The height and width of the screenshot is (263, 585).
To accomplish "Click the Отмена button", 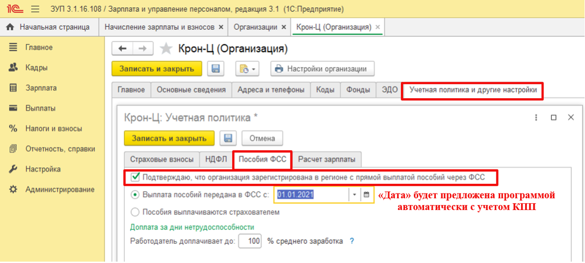I will click(262, 138).
